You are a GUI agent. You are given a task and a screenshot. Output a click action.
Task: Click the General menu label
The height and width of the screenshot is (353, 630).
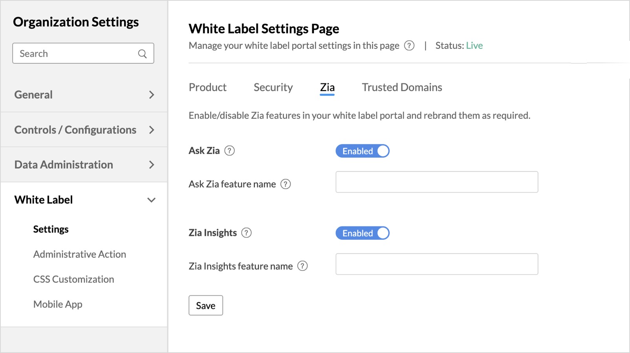33,95
